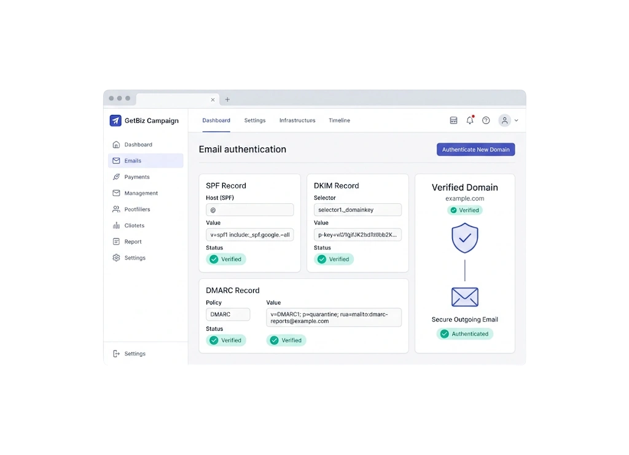Open the Timeline tab
The width and height of the screenshot is (629, 455).
tap(339, 120)
